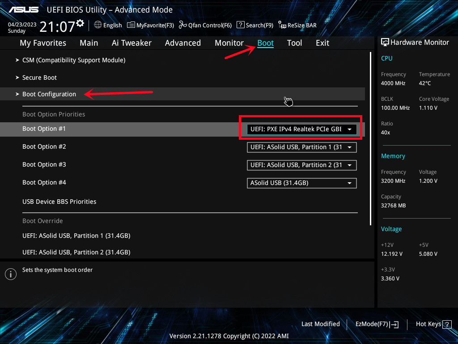Open Boot Option #2 dropdown
Image resolution: width=458 pixels, height=344 pixels.
302,147
